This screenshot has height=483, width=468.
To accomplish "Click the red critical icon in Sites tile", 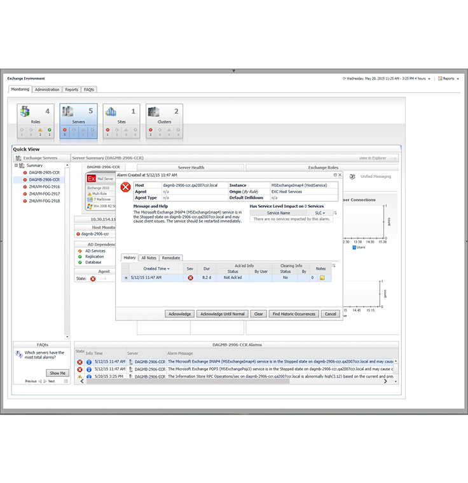I will (x=107, y=130).
